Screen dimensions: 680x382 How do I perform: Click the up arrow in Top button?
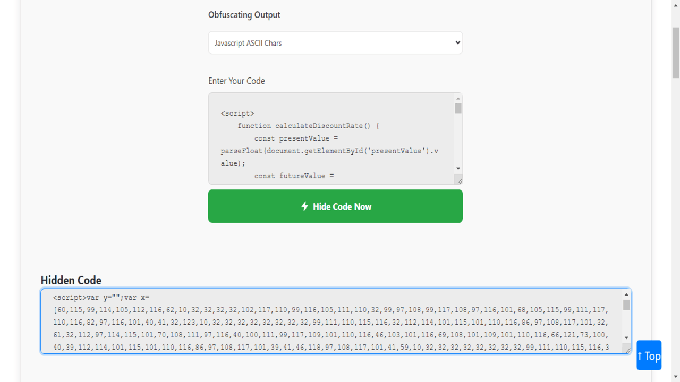(x=641, y=355)
